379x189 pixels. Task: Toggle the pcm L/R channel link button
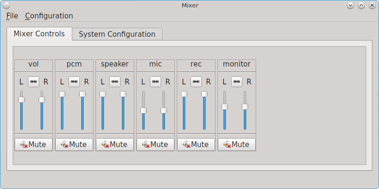click(x=74, y=82)
